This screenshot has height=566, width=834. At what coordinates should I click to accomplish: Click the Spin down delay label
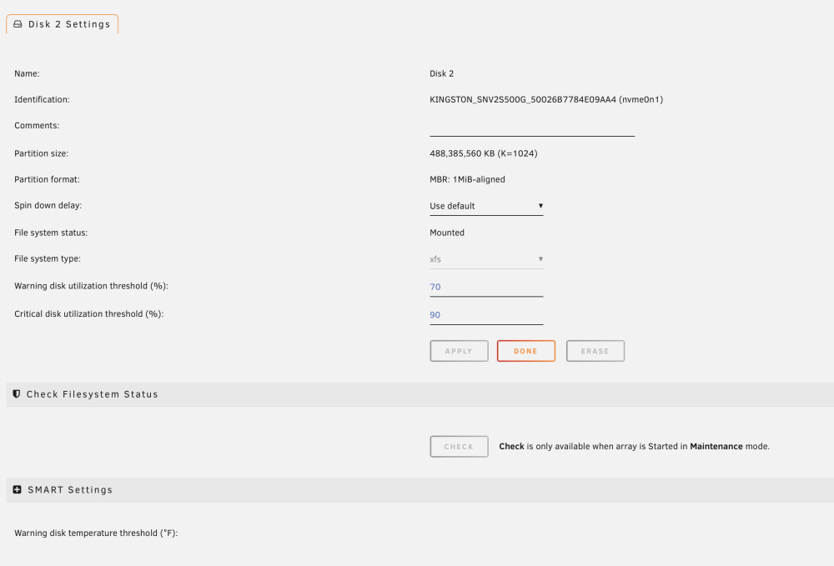click(48, 205)
